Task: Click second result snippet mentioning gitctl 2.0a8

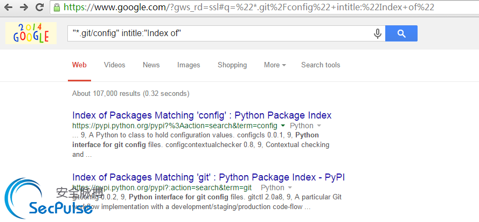Action: point(207,202)
